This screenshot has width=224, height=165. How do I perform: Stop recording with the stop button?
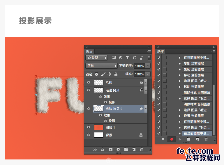163,139
